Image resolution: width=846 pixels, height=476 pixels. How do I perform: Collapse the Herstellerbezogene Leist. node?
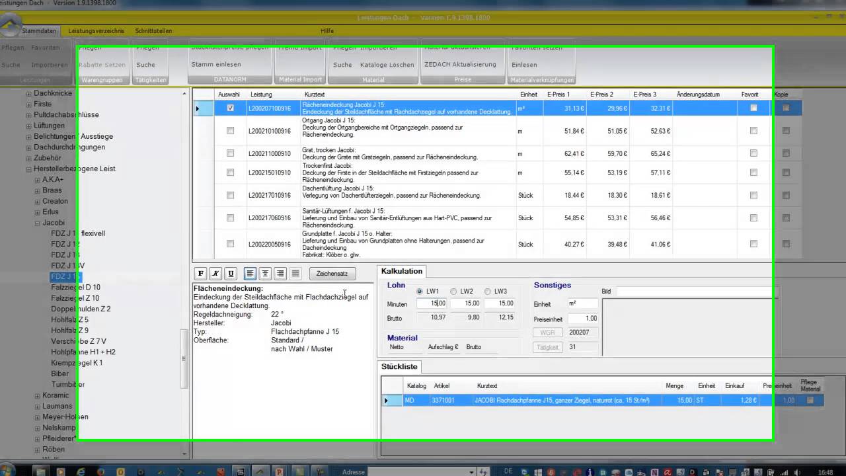28,169
